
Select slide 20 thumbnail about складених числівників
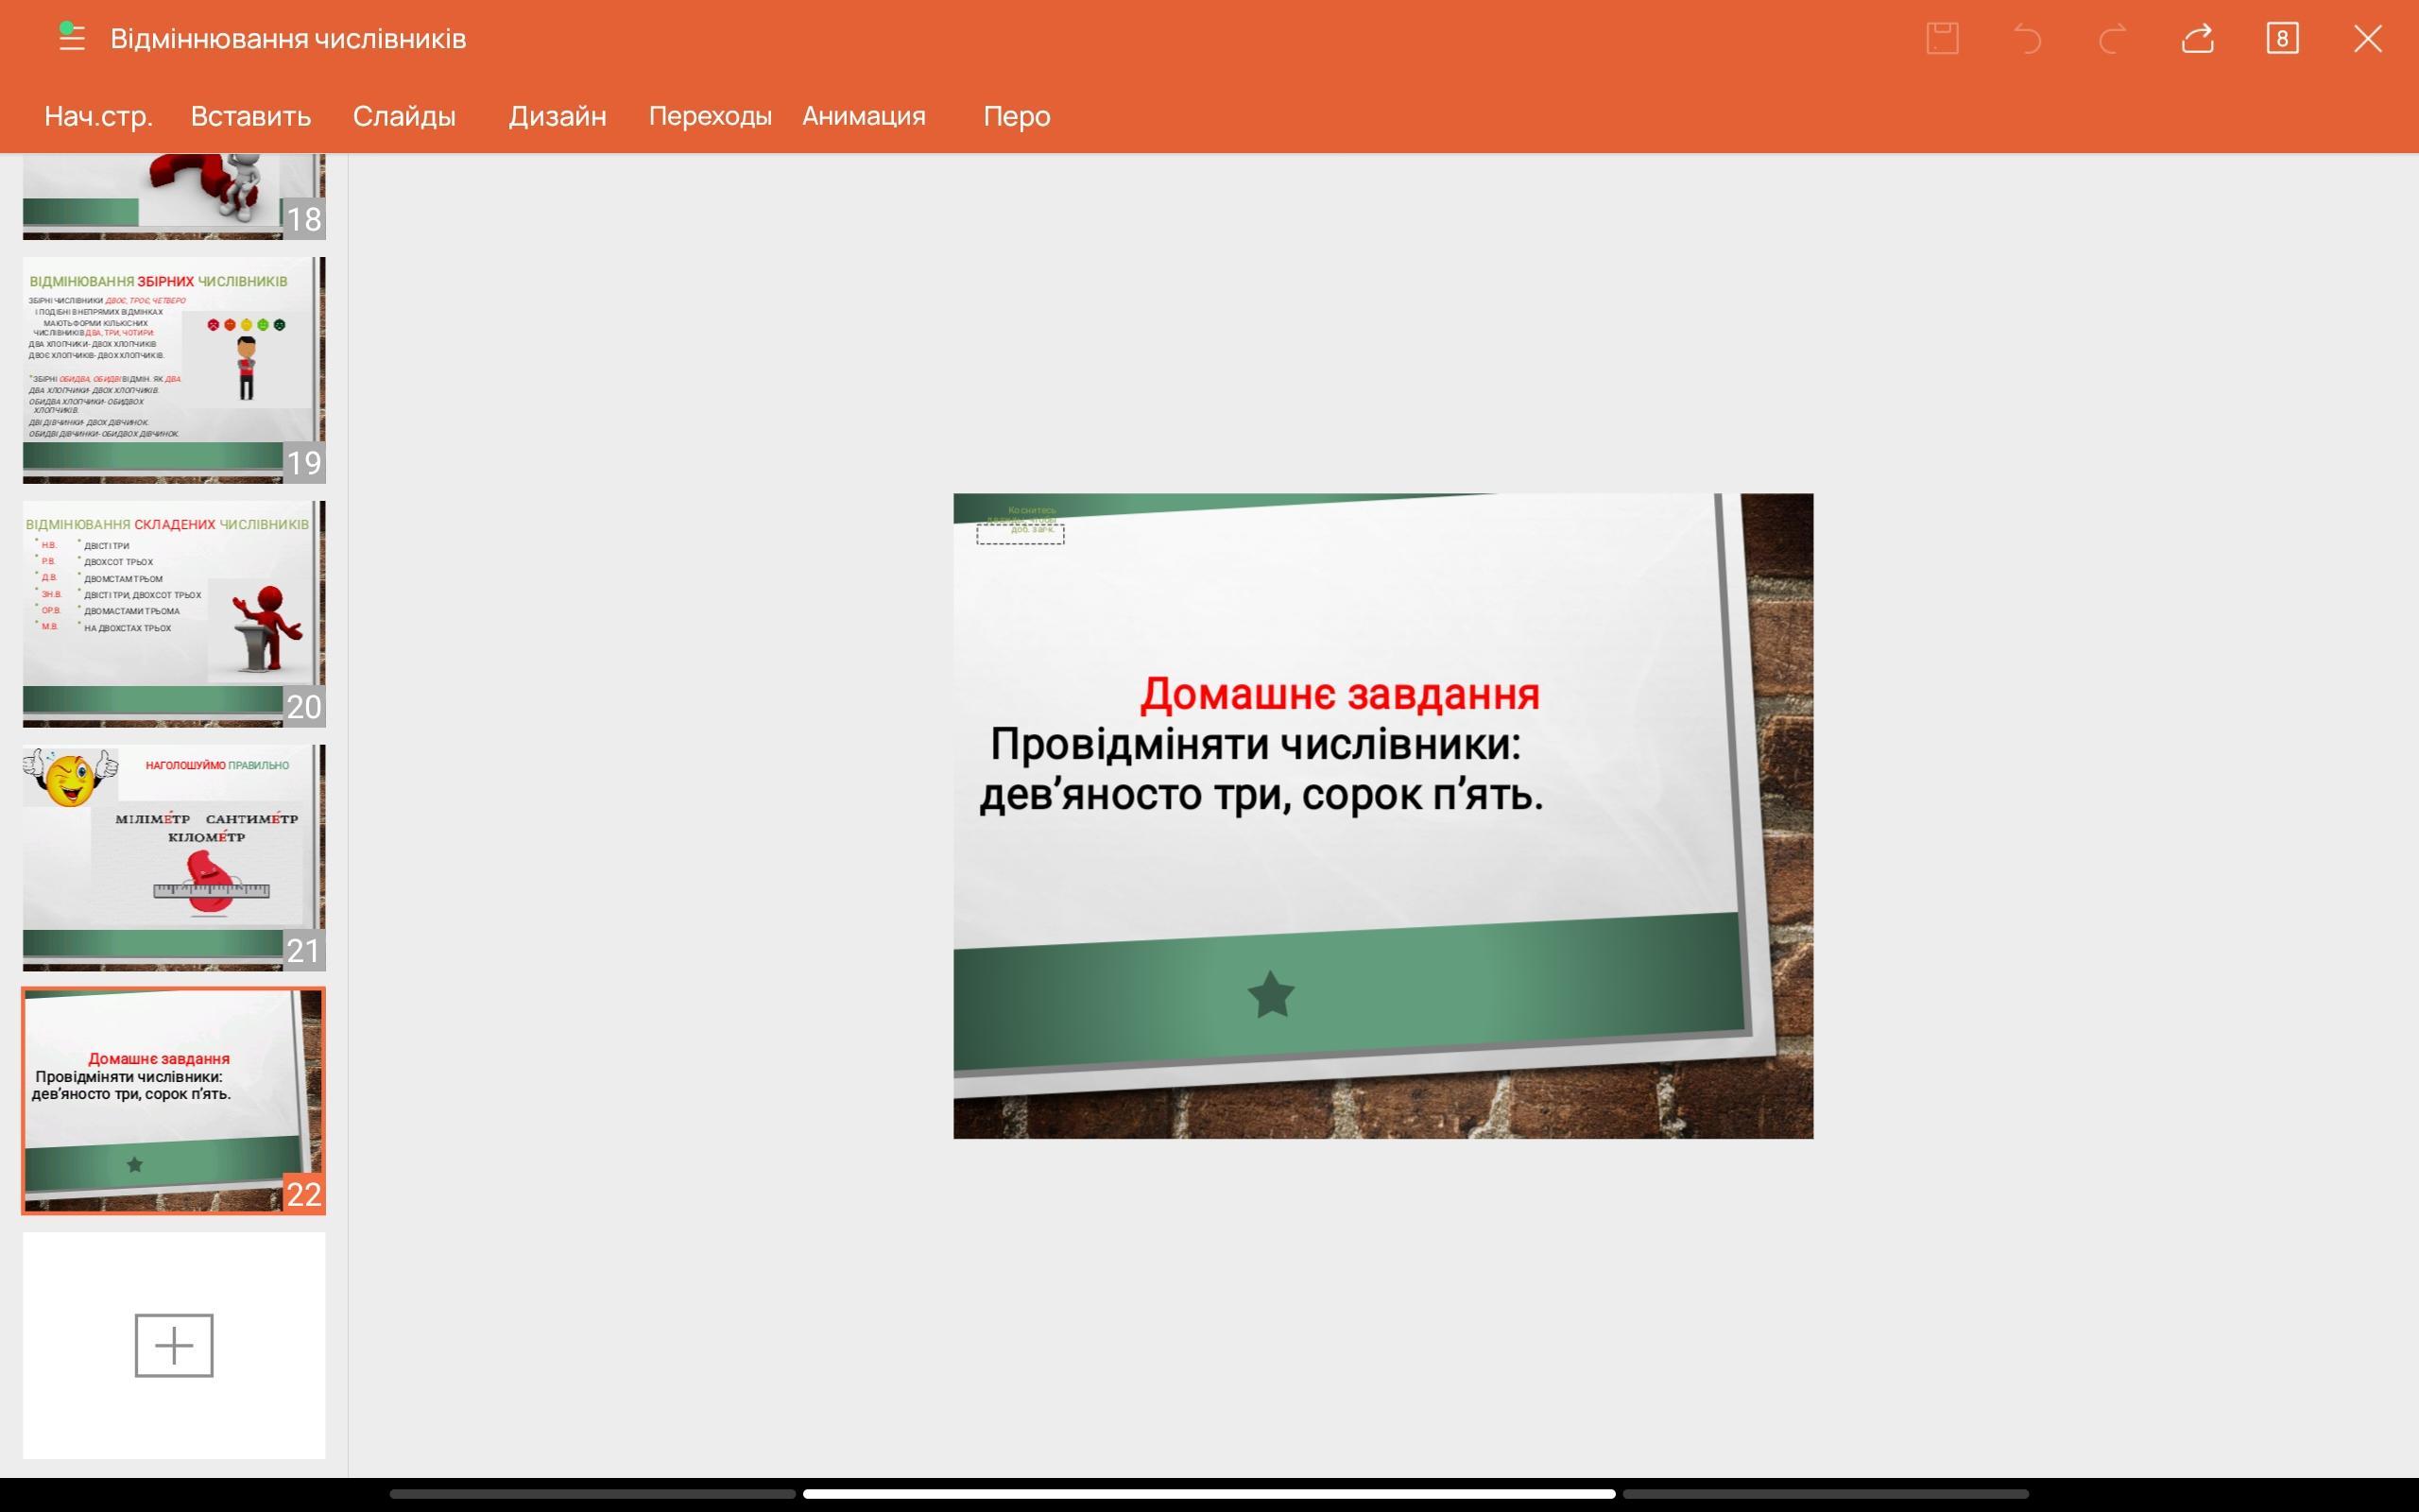tap(174, 613)
